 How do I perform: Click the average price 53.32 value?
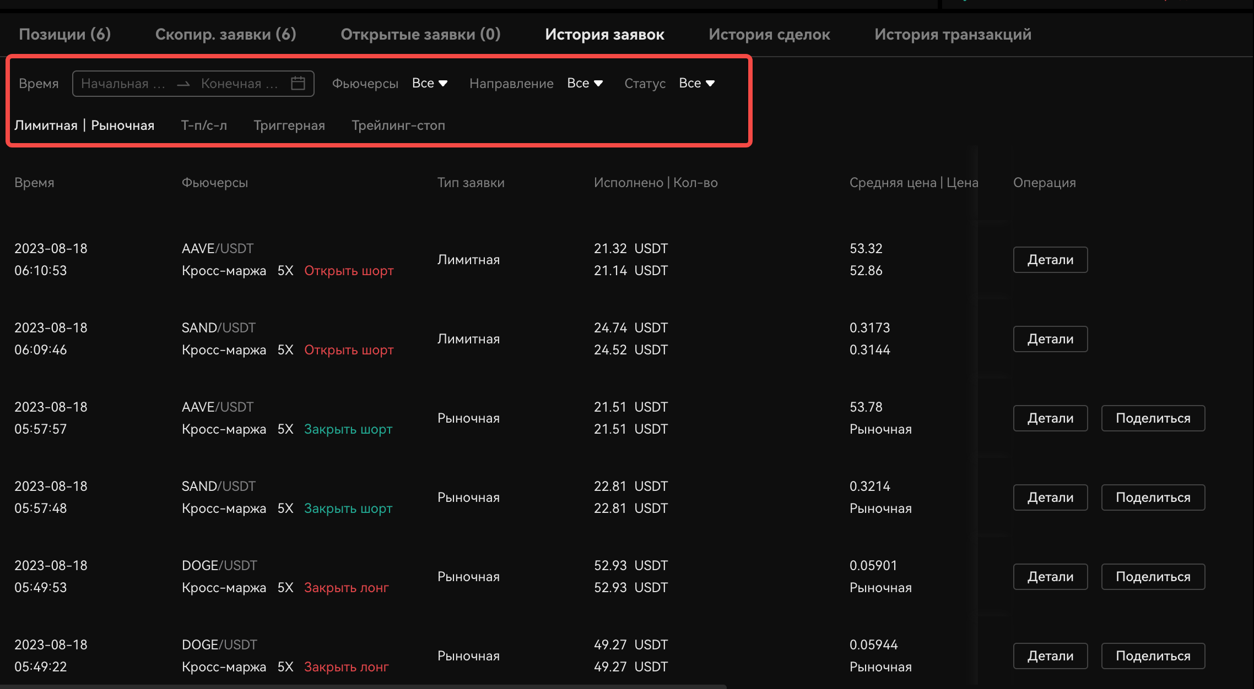866,249
